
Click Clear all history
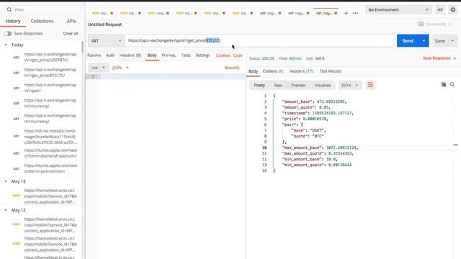(x=71, y=34)
